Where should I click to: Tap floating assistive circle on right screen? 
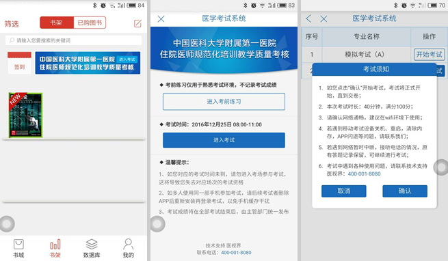[441, 167]
